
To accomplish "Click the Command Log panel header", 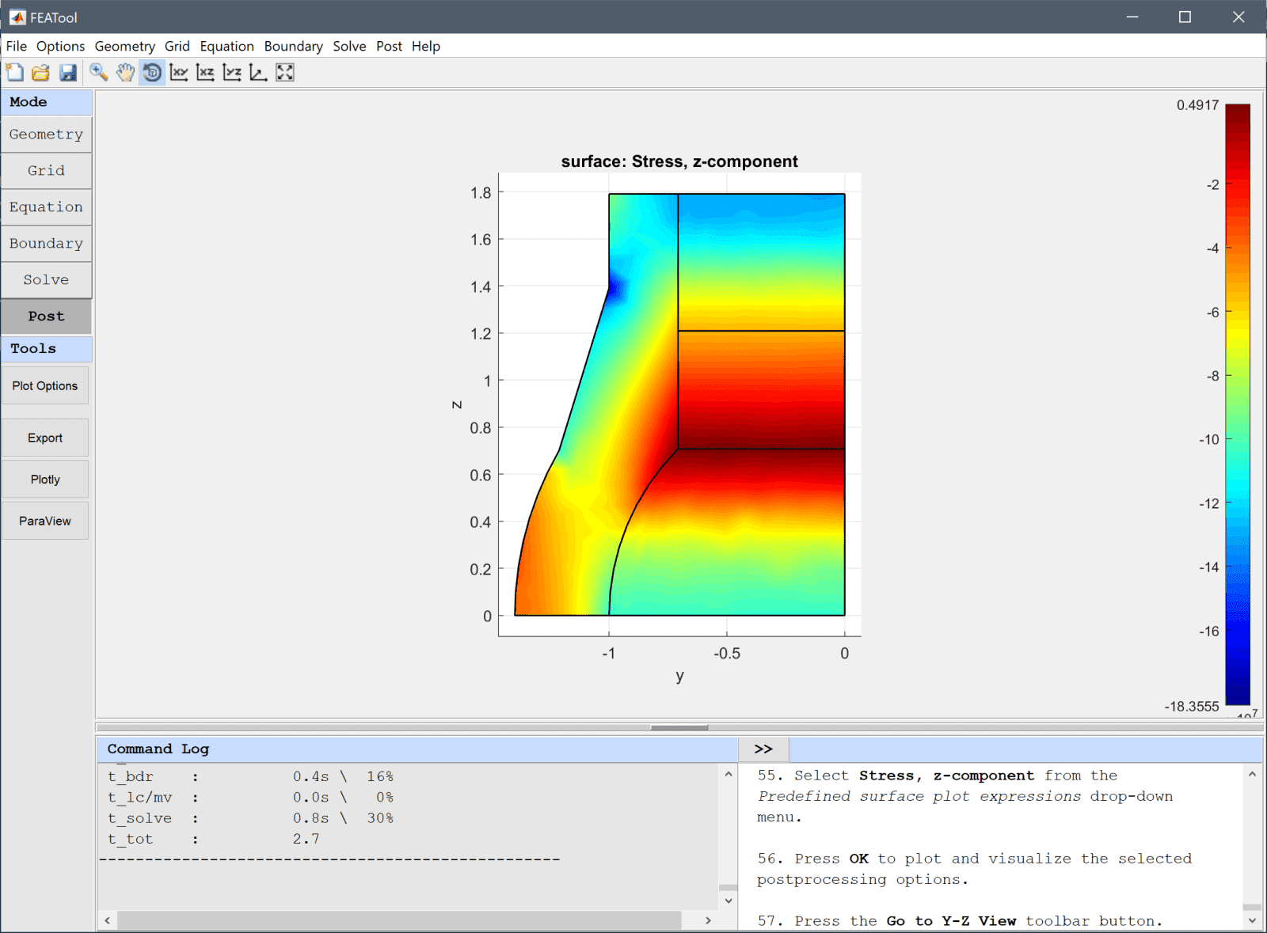I will 417,749.
